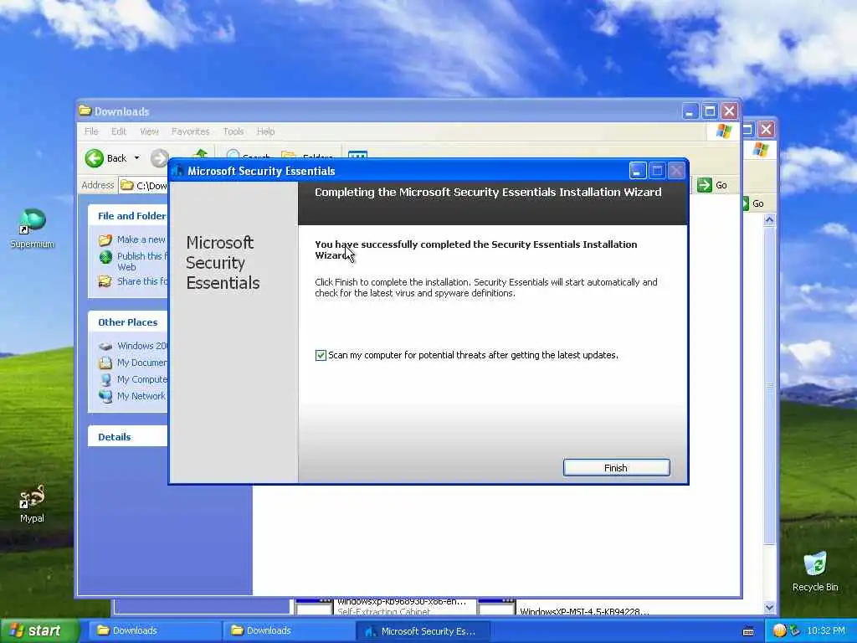Open My Network Places in Other Places
This screenshot has width=857, height=643.
point(141,396)
